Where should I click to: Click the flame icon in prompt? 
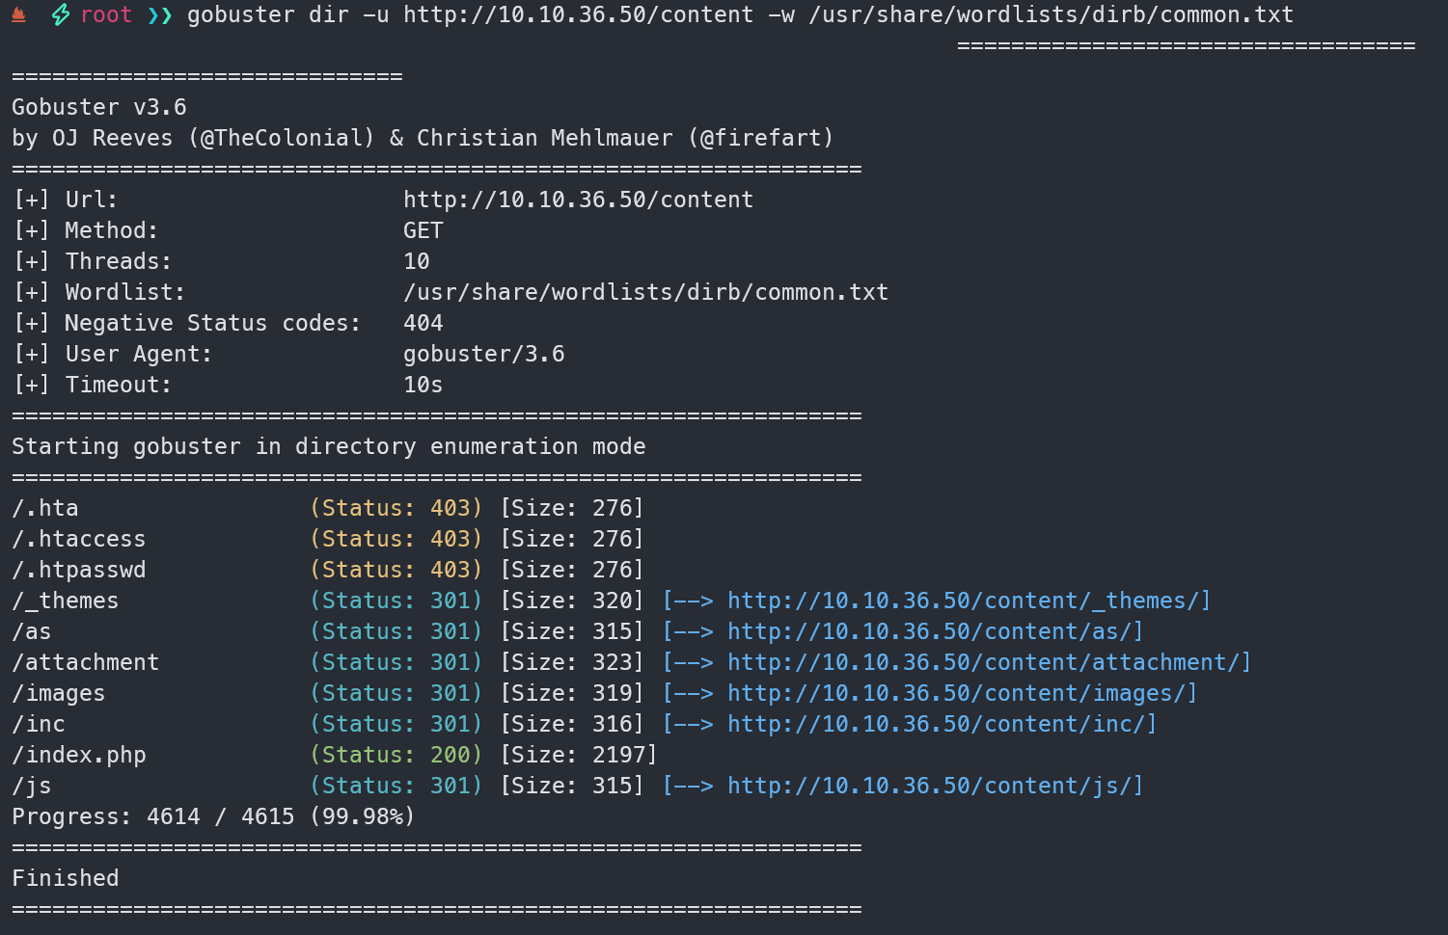pos(18,14)
